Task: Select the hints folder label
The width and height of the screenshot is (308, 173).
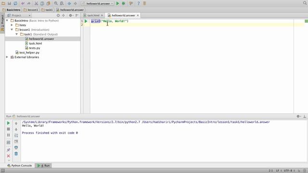Action: pos(23,25)
